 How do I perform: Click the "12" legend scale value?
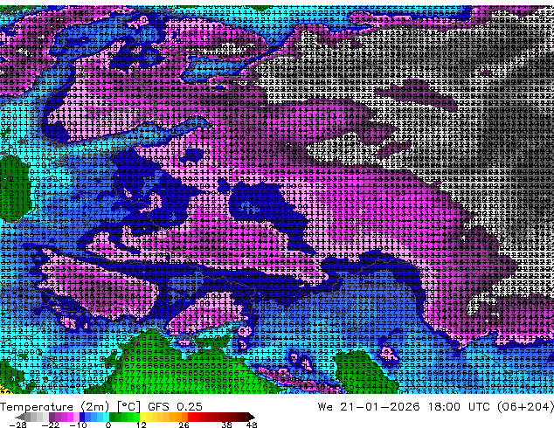click(142, 425)
